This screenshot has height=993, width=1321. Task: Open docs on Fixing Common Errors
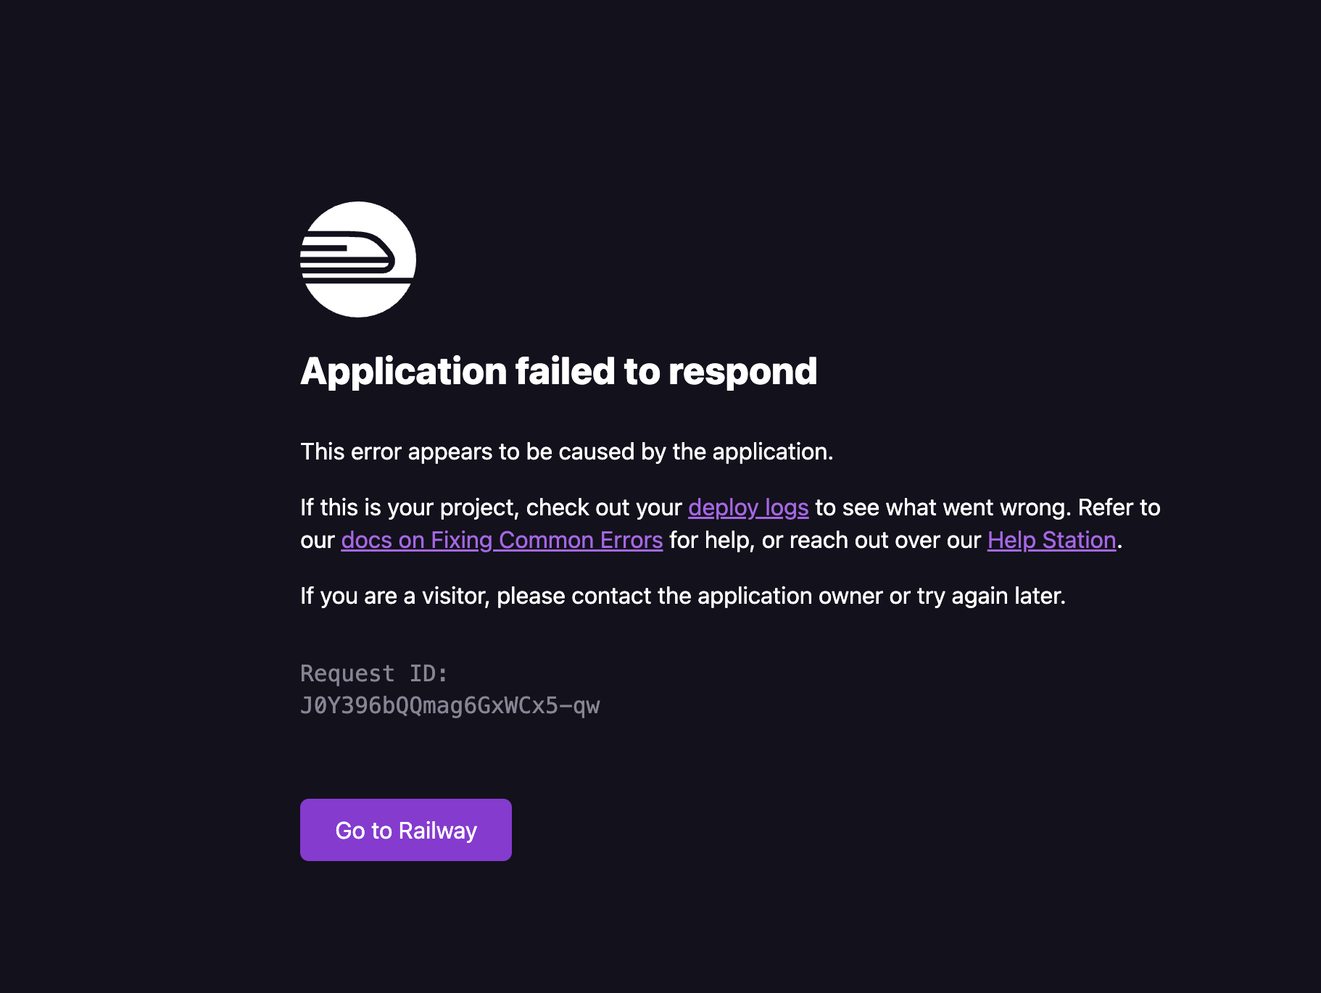(x=502, y=540)
